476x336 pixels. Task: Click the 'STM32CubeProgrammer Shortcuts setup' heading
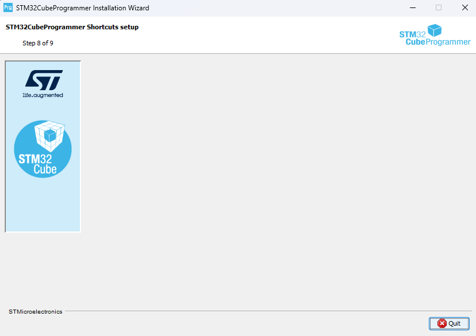tap(72, 27)
